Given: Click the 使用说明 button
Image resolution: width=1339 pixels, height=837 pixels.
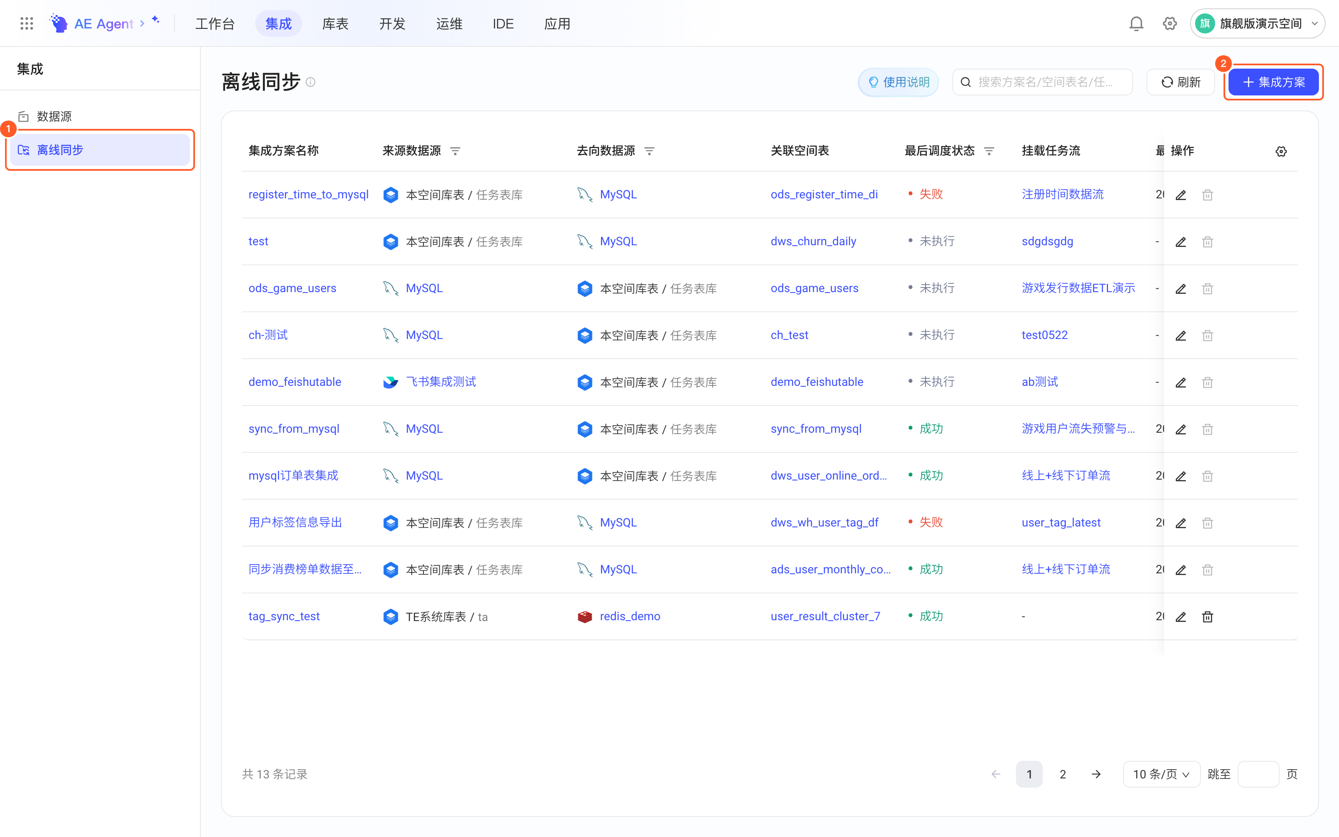Looking at the screenshot, I should tap(898, 82).
